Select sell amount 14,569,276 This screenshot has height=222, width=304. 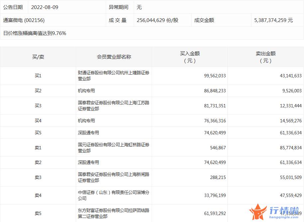[x=291, y=121]
